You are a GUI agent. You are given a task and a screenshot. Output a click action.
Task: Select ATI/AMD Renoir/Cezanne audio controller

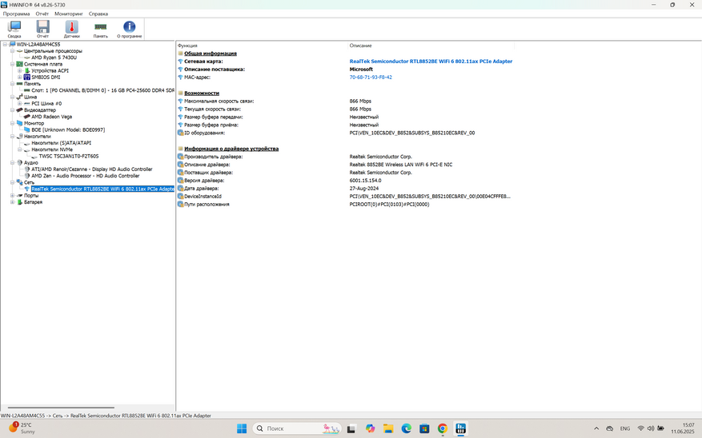pyautogui.click(x=92, y=169)
